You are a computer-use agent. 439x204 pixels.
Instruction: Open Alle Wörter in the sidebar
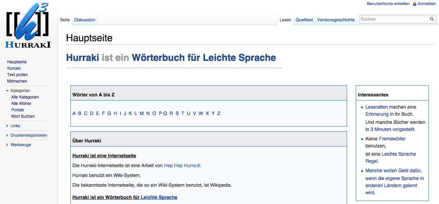(x=21, y=104)
